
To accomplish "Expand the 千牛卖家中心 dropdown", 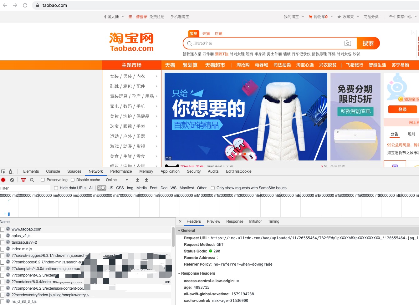I will click(x=416, y=17).
